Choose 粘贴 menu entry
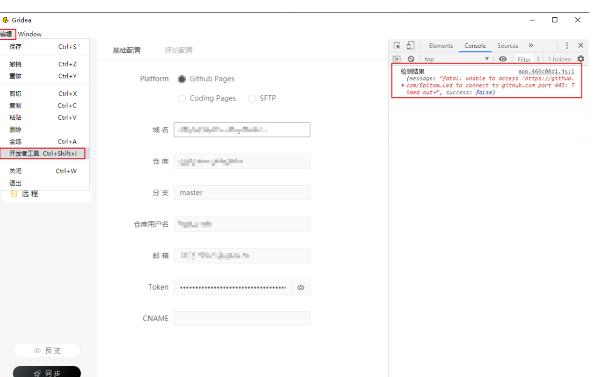The image size is (610, 377). click(44, 118)
